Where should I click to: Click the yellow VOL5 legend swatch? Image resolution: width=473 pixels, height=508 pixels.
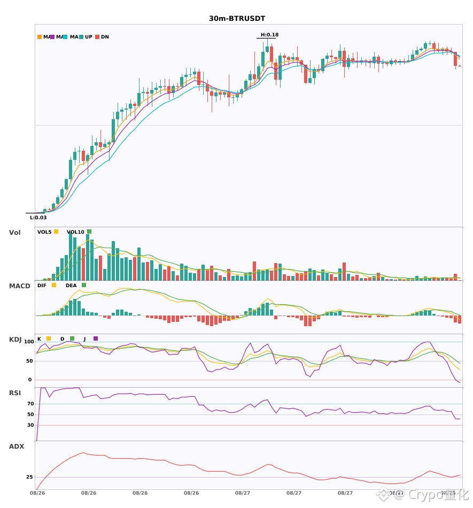click(56, 232)
